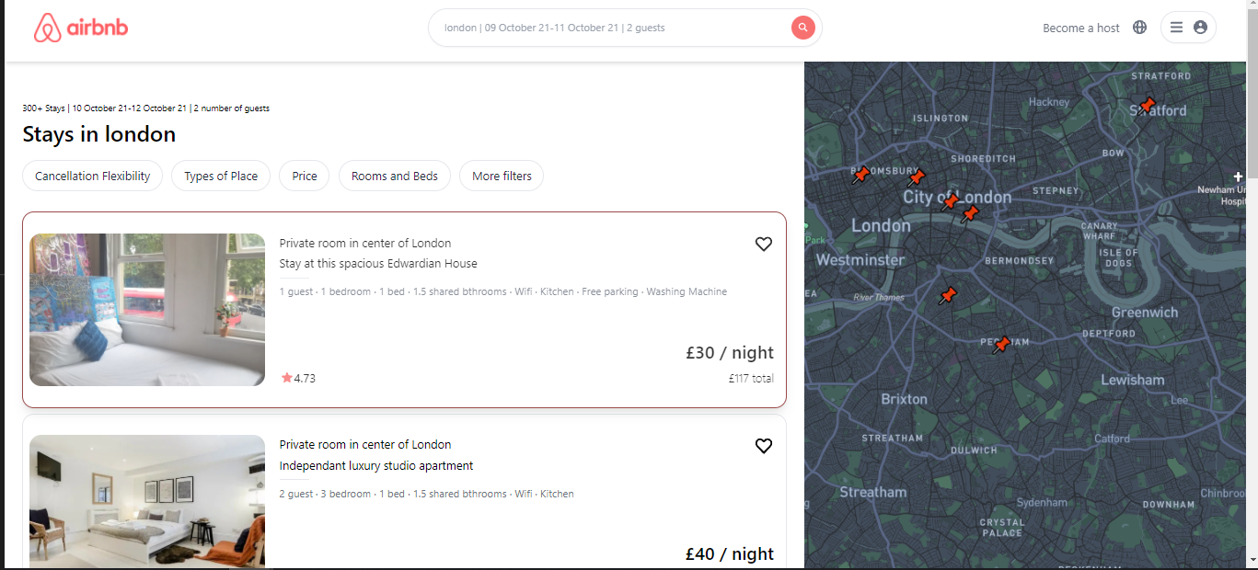The image size is (1258, 570).
Task: Open Types of Place filter
Action: tap(221, 176)
